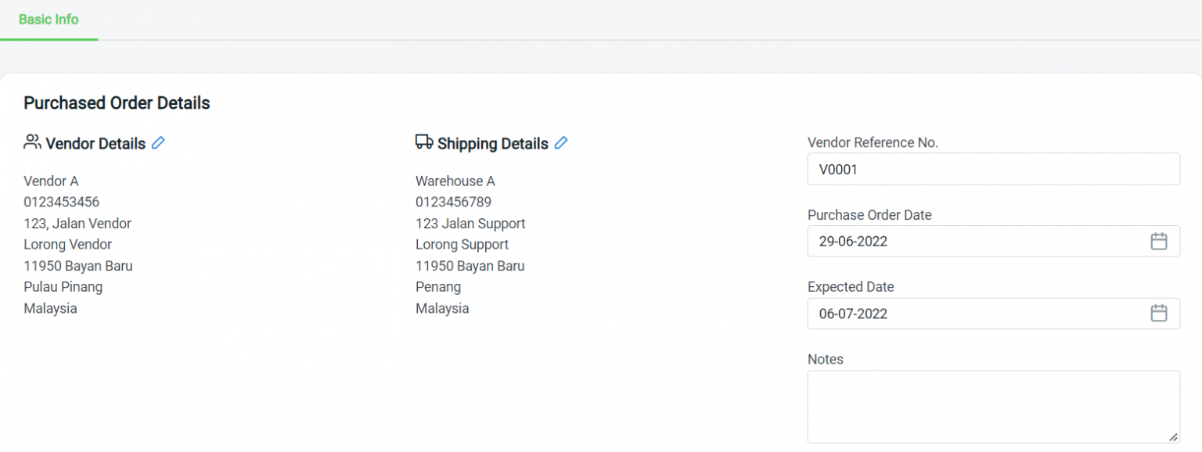Open the Expected Date calendar picker
Viewport: 1202px width, 452px height.
click(x=1159, y=313)
